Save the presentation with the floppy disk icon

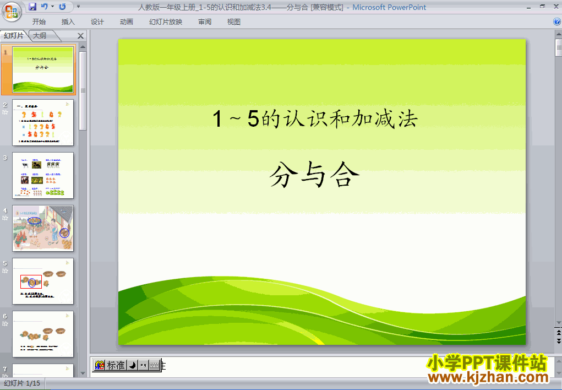(x=32, y=7)
